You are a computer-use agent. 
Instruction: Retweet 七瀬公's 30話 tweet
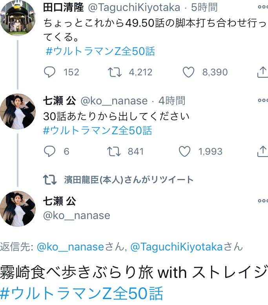[x=114, y=152]
